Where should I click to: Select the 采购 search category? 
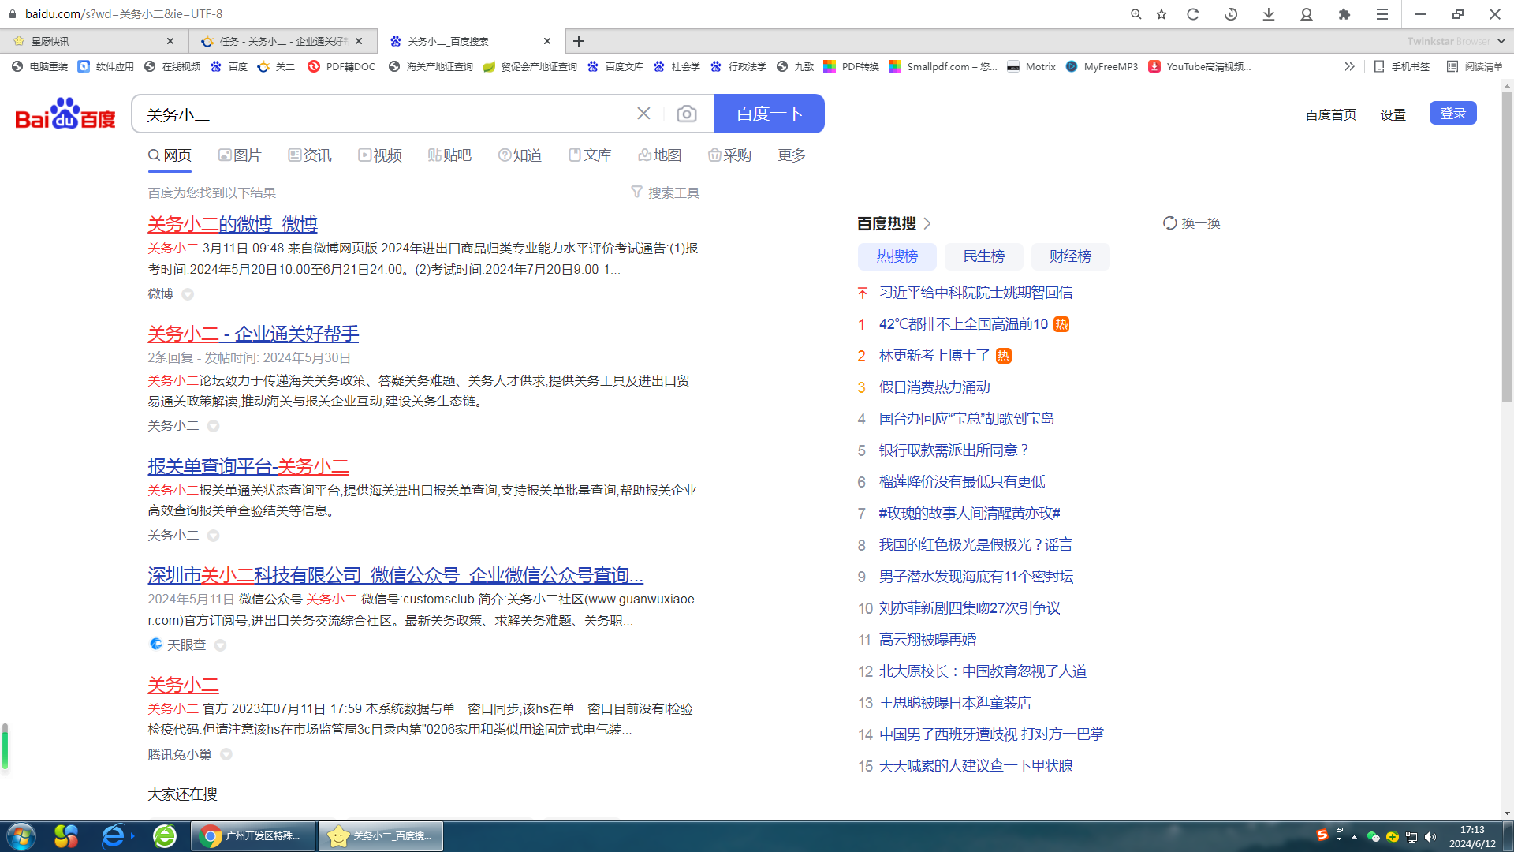coord(729,155)
